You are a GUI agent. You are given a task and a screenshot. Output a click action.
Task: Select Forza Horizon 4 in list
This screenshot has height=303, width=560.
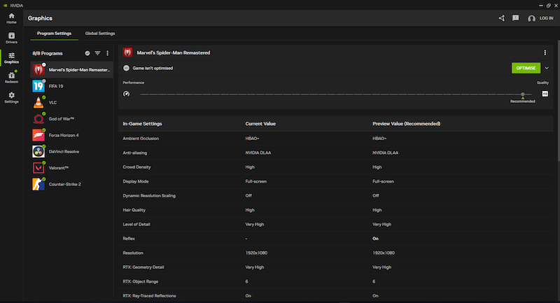coord(72,135)
